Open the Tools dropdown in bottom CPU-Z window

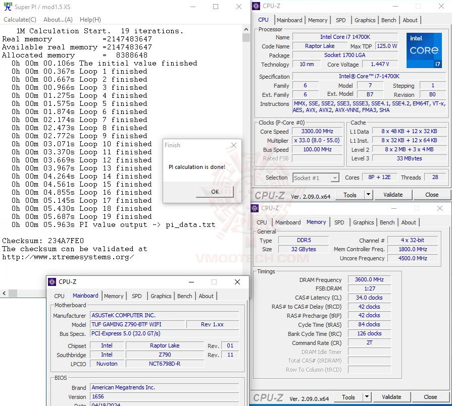[368, 397]
